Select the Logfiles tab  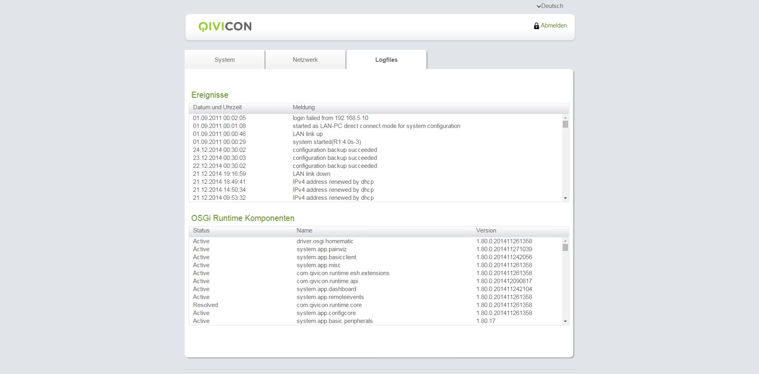tap(386, 60)
